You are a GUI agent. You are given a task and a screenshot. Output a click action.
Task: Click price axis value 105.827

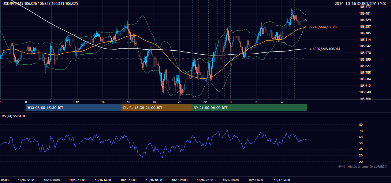tap(365, 66)
